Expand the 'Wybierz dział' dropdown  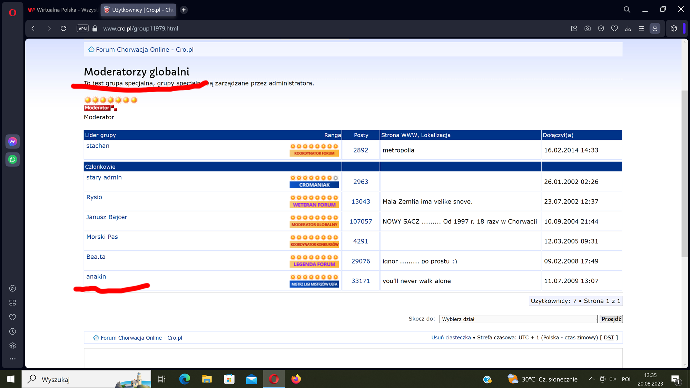click(x=518, y=319)
